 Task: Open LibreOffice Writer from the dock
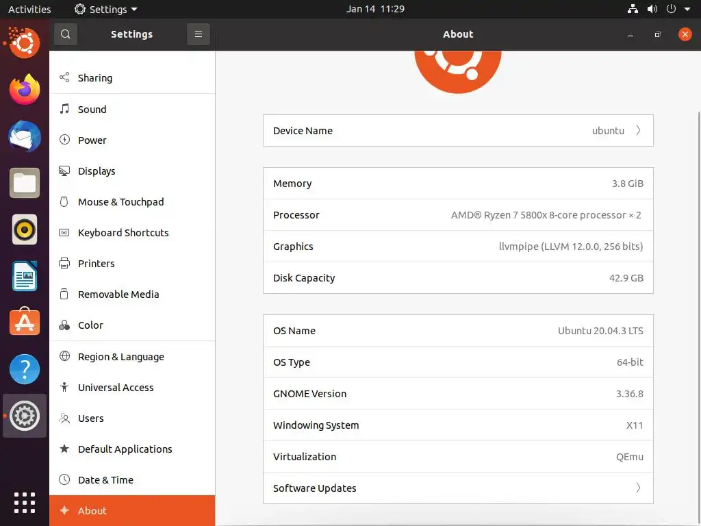coord(25,277)
